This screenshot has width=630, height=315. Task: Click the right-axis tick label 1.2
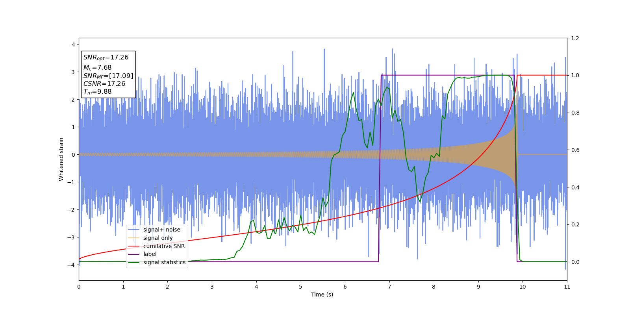click(x=575, y=38)
